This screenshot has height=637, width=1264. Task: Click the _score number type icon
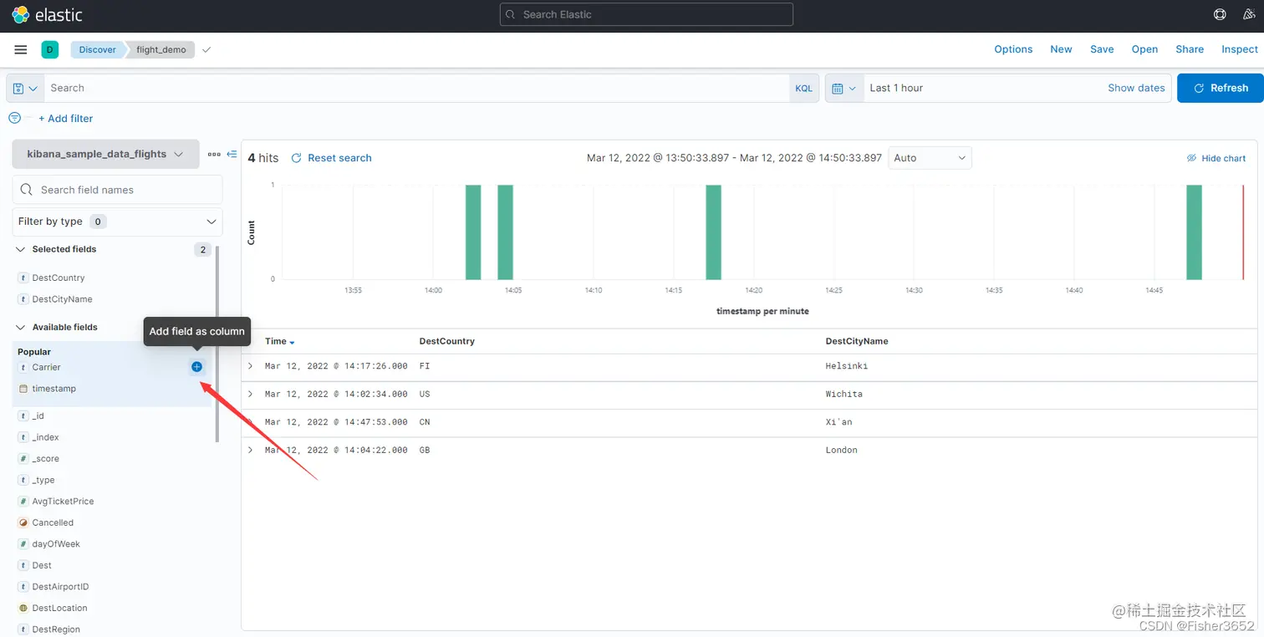[x=23, y=459]
